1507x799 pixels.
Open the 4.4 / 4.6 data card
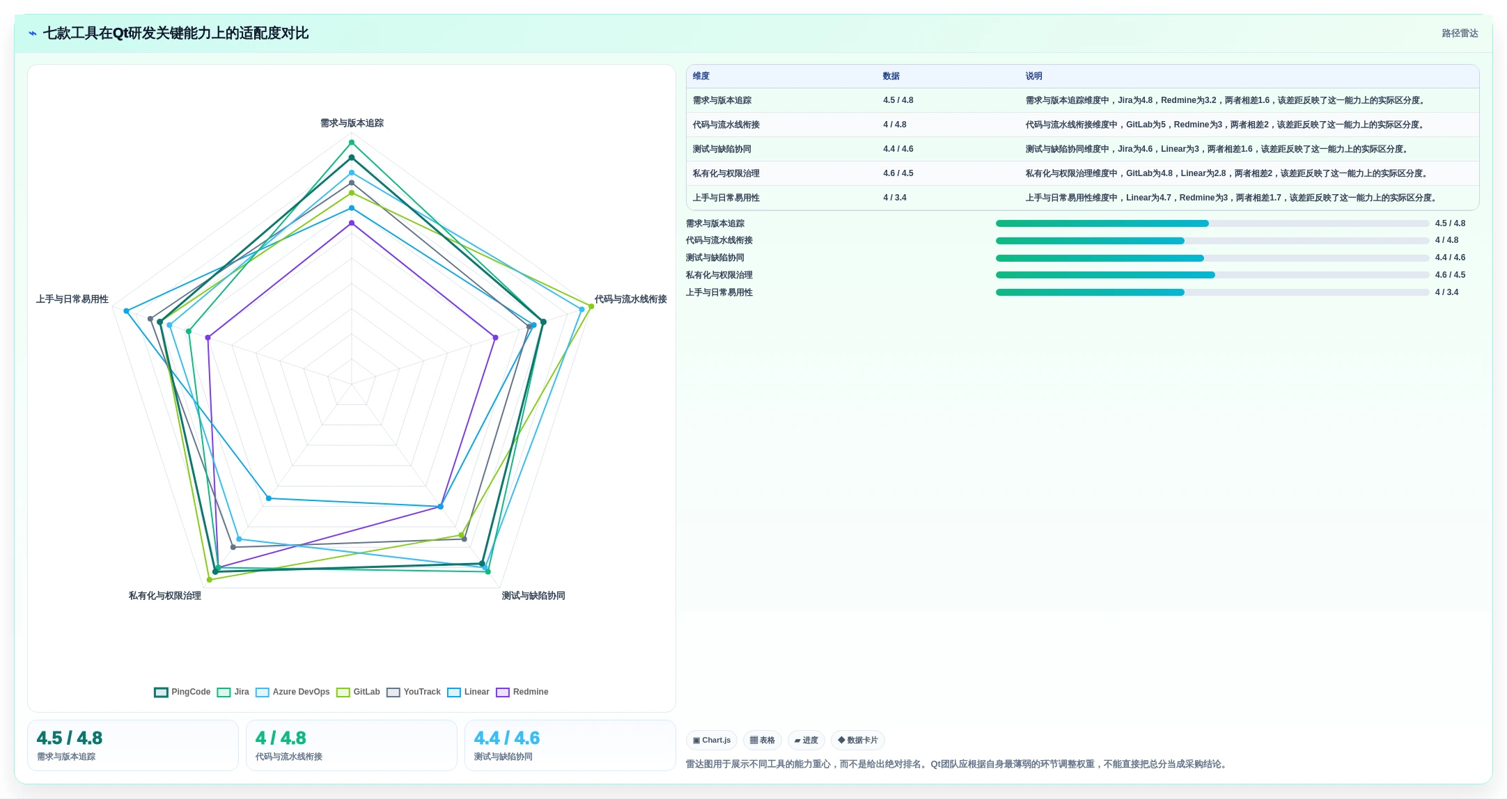click(570, 745)
